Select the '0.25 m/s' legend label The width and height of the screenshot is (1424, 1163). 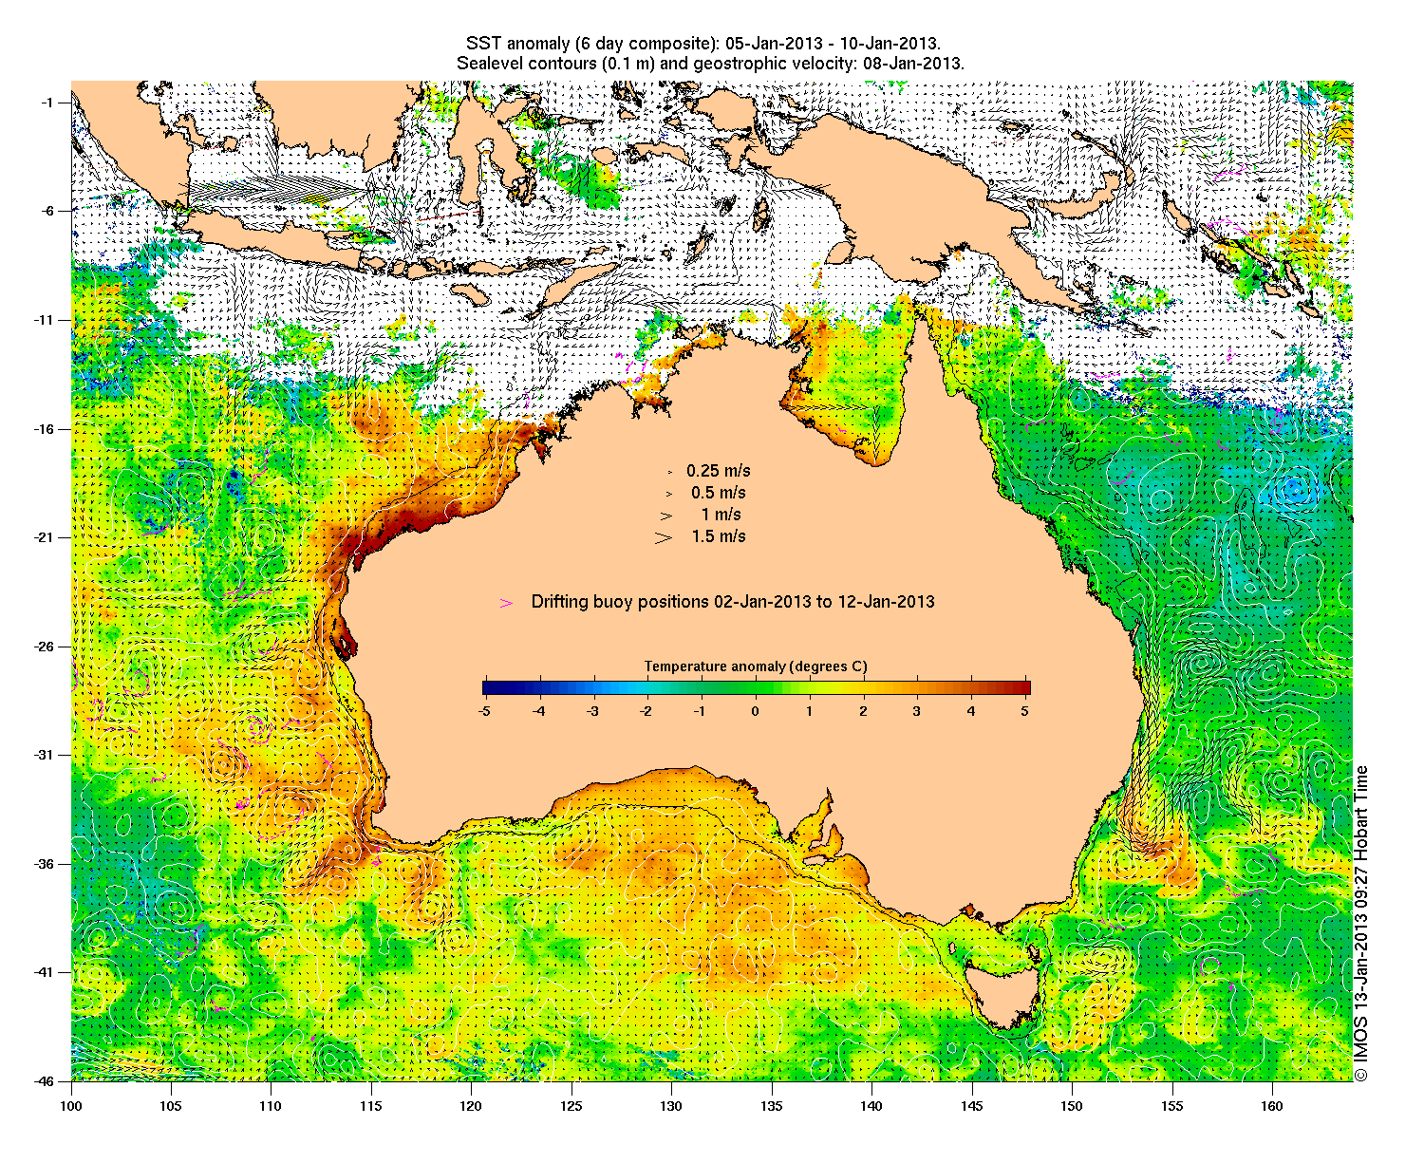coord(719,471)
